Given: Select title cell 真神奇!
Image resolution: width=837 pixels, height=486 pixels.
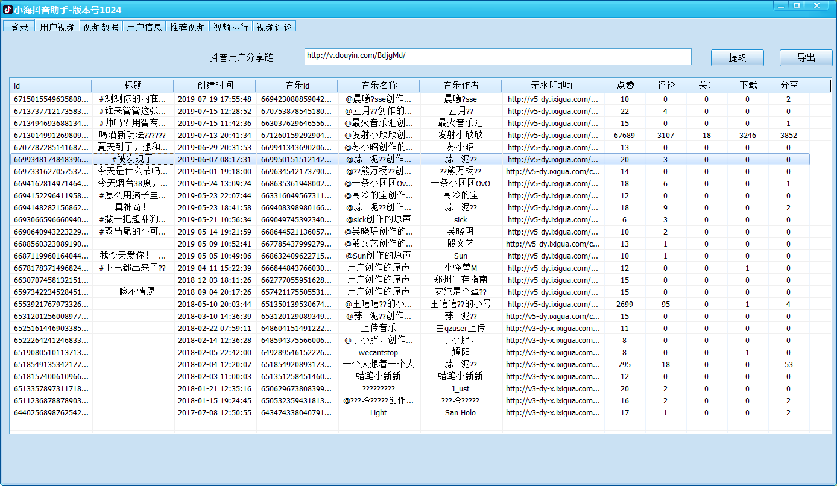Looking at the screenshot, I should tap(133, 207).
